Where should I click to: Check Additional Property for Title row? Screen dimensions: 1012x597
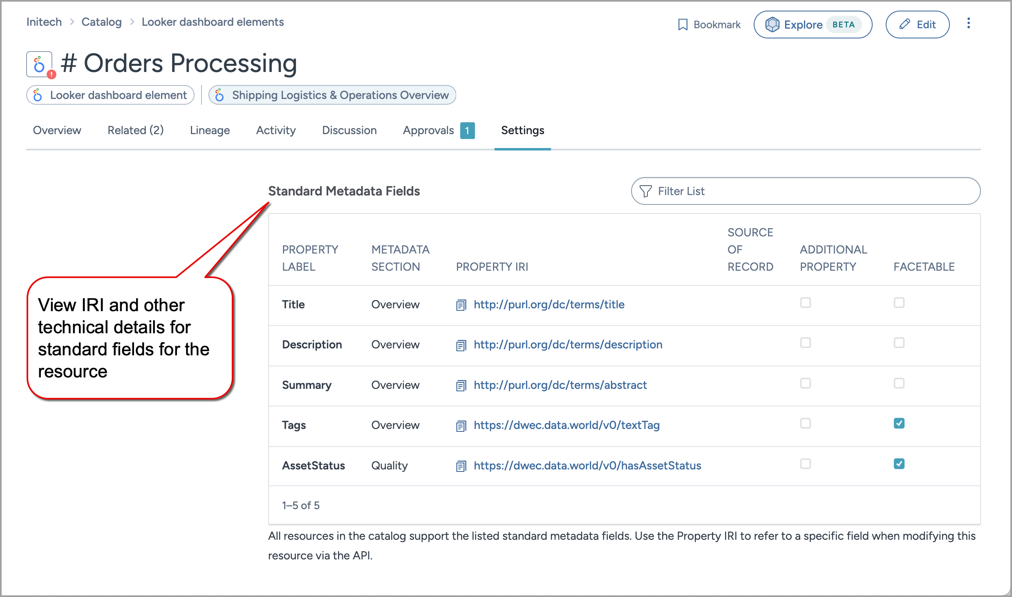[x=805, y=303]
